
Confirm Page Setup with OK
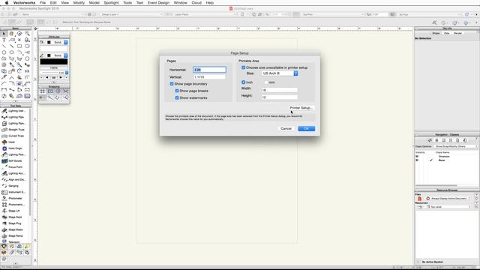tap(307, 128)
